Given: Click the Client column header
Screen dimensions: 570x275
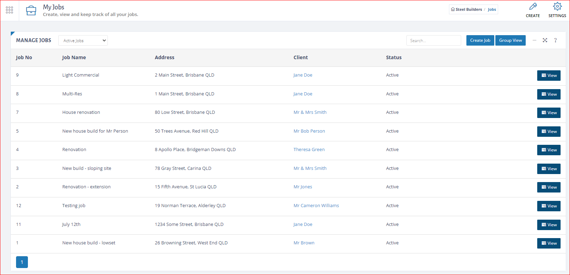Looking at the screenshot, I should tap(301, 57).
